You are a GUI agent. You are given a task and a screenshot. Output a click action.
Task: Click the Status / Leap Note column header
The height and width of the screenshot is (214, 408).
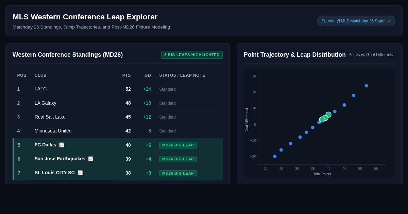(x=182, y=75)
